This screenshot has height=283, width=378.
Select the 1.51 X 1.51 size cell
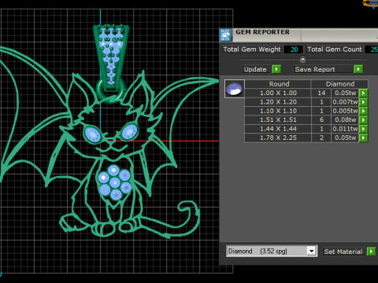(278, 119)
